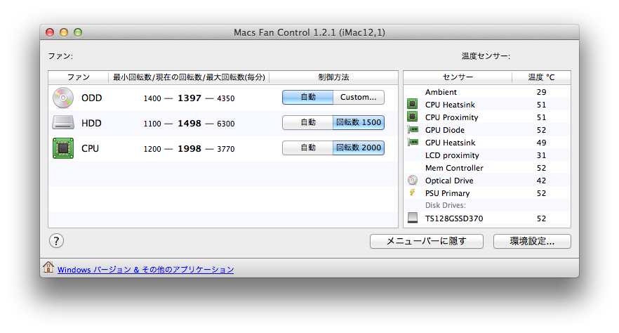Viewport: 619px width, 333px height.
Task: Click the CPU Proximity sensor chip icon
Action: (x=413, y=117)
